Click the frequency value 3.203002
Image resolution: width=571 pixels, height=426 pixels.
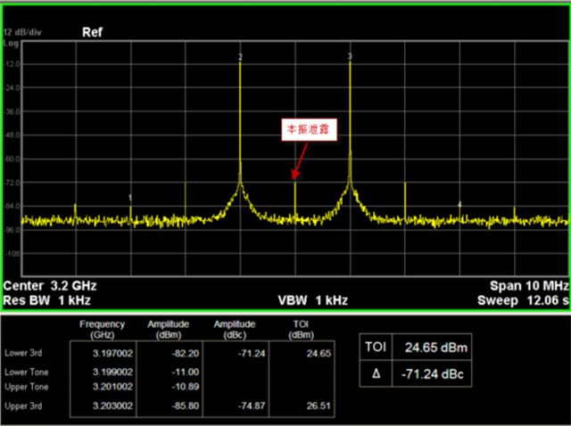click(112, 406)
